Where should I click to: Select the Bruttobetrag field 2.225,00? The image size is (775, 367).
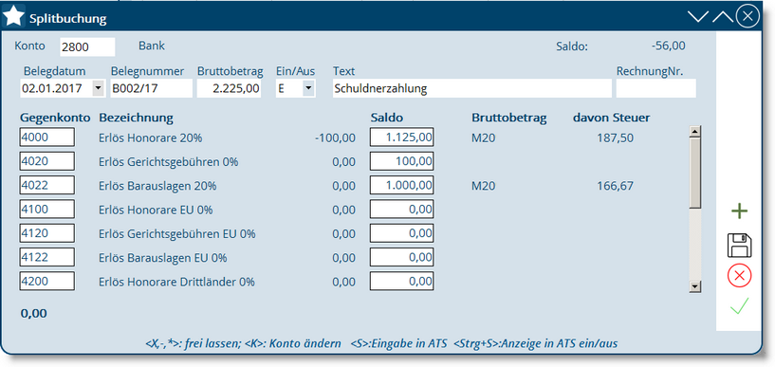230,89
